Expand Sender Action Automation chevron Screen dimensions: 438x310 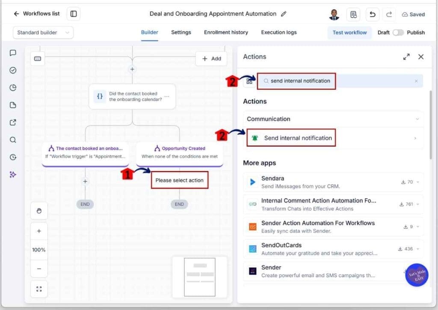[418, 227]
